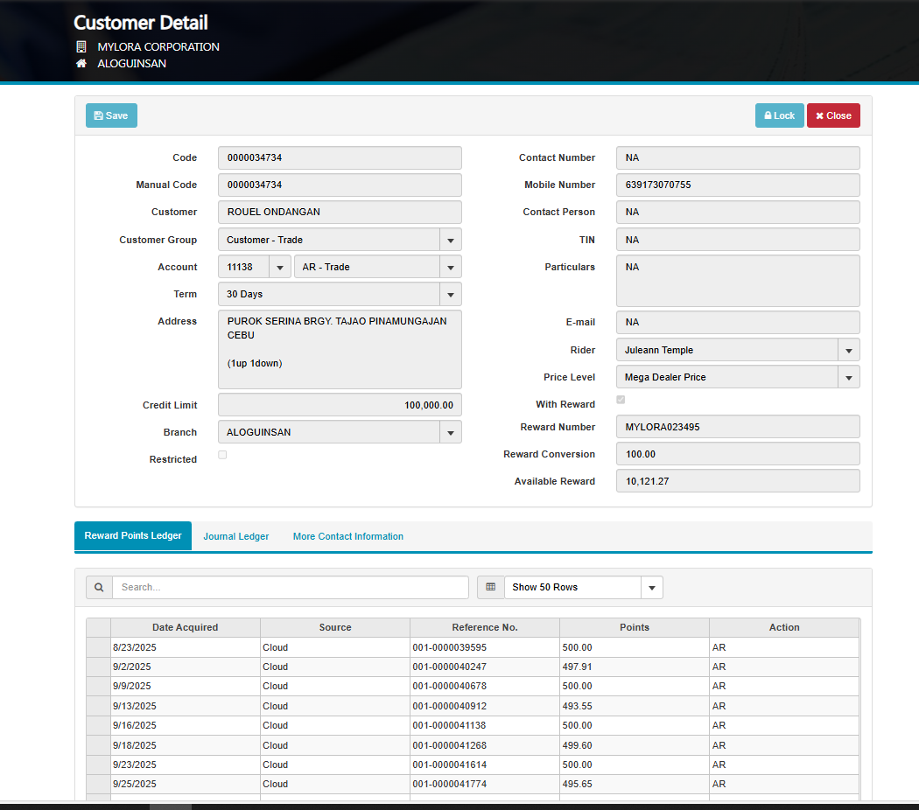919x810 pixels.
Task: Toggle the With Reward checkbox
Action: [x=621, y=400]
